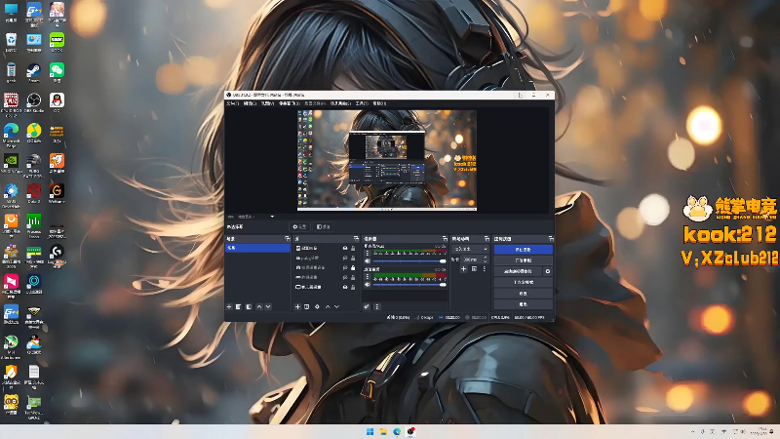Screen dimensions: 780x439
Task: Adjust the lower mixer volume slider
Action: coord(409,284)
